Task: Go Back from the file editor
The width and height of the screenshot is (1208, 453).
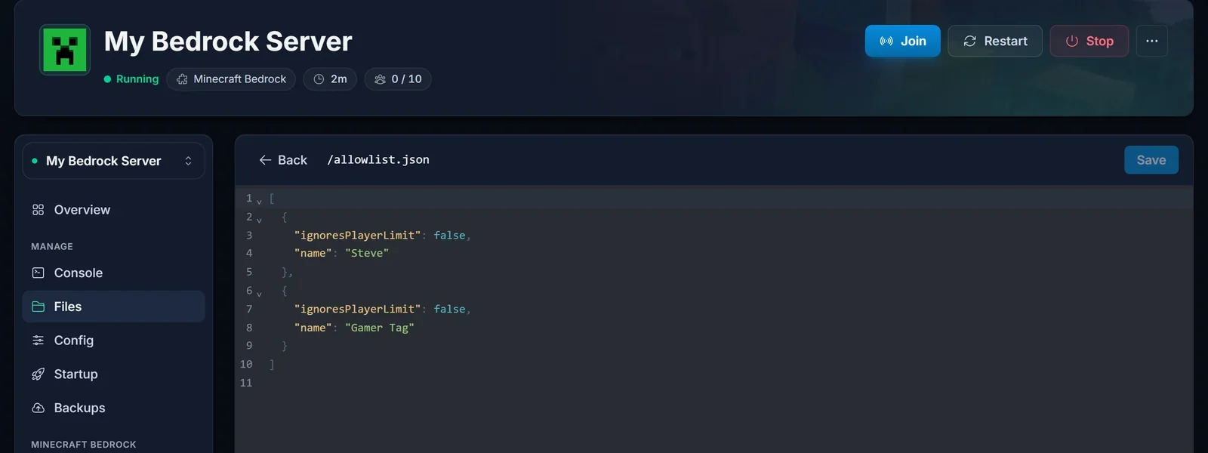Action: 283,160
